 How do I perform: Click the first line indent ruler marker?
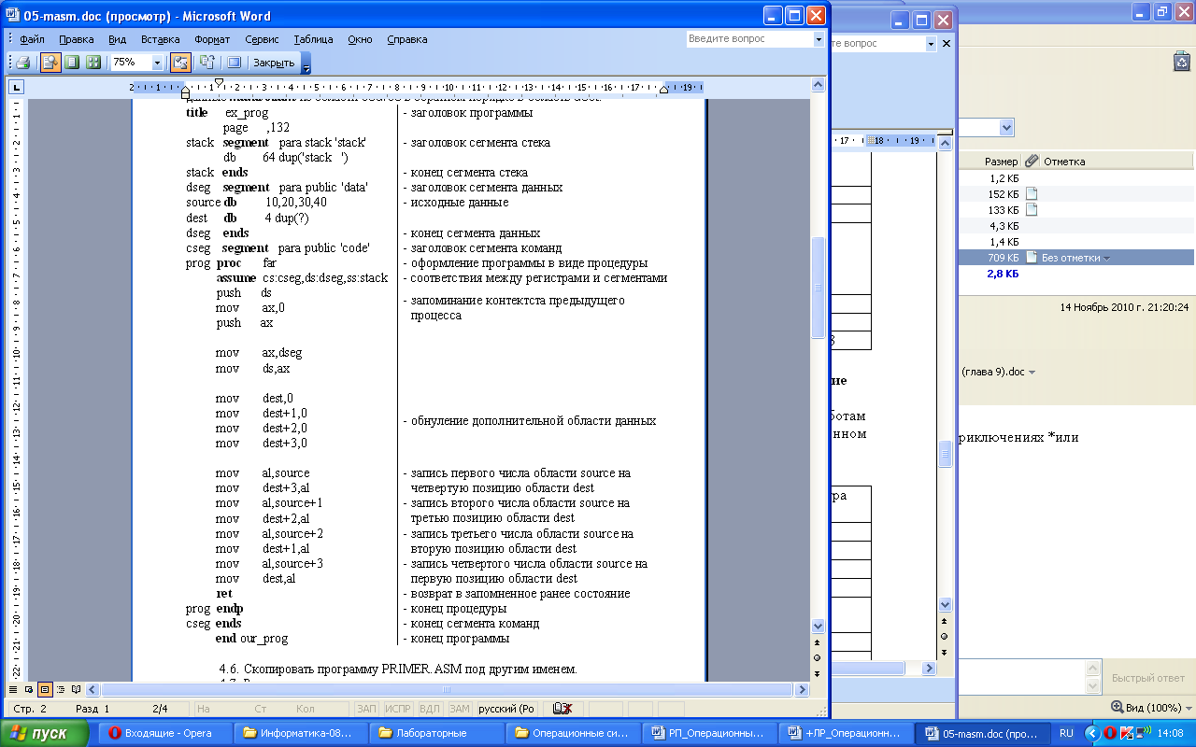click(219, 83)
